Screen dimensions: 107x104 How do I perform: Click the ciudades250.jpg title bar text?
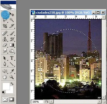[63, 13]
